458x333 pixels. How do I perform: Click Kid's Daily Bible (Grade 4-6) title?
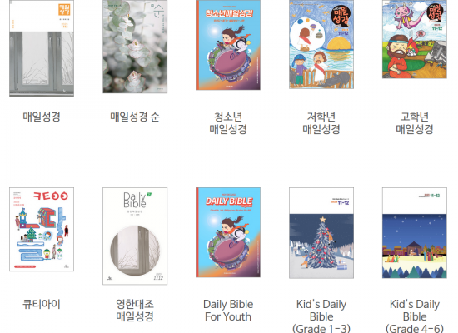(415, 316)
